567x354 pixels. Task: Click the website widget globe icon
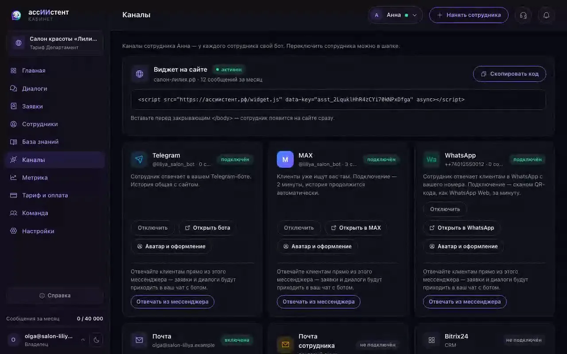pos(140,74)
